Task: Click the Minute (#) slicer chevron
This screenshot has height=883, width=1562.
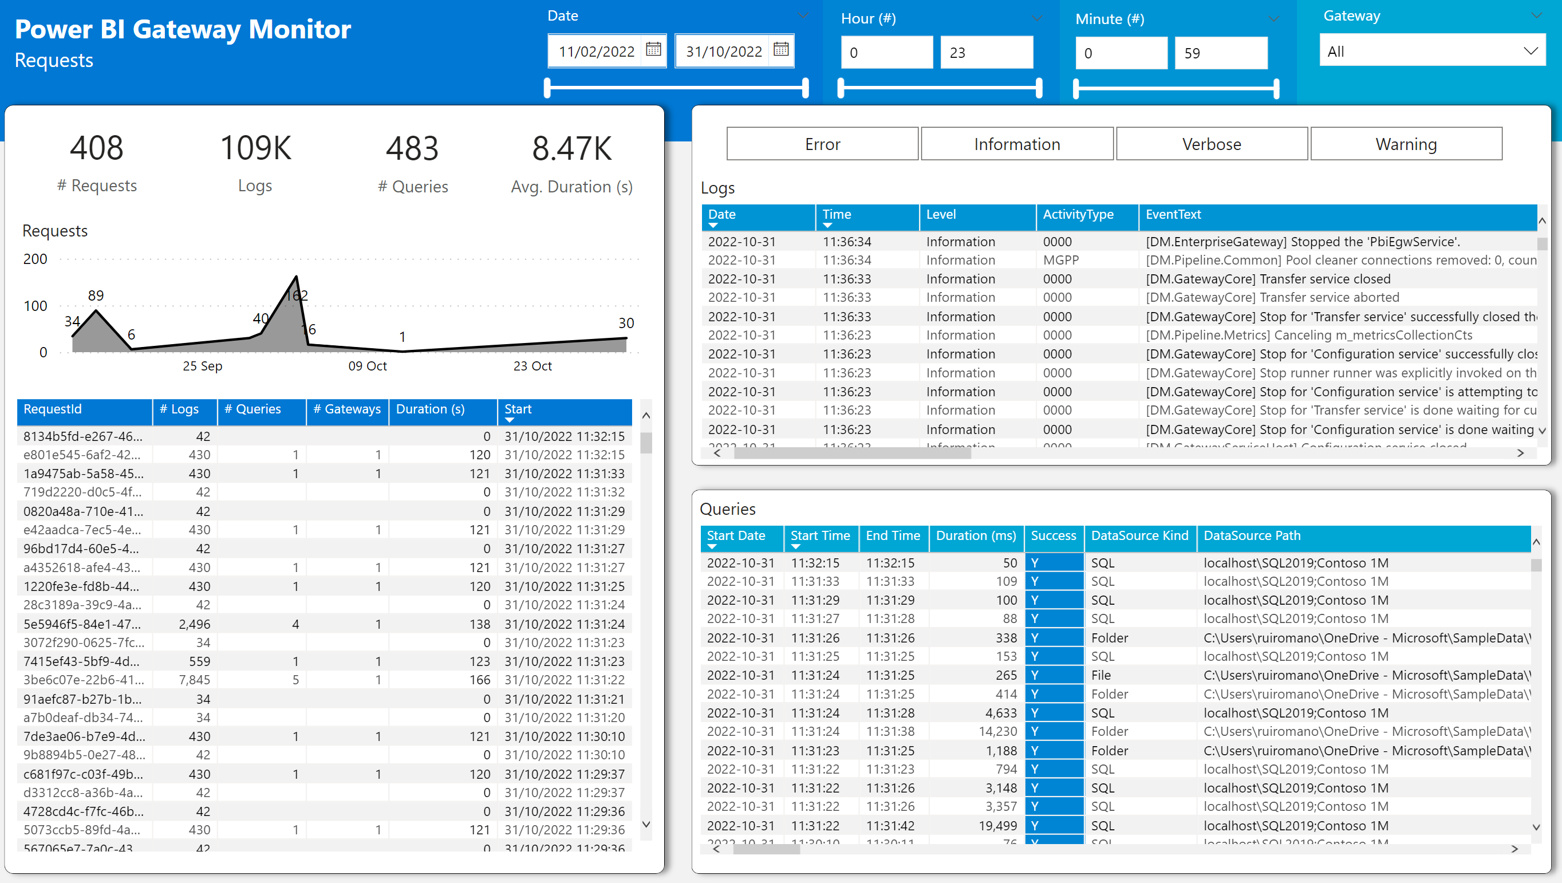Action: (1274, 19)
